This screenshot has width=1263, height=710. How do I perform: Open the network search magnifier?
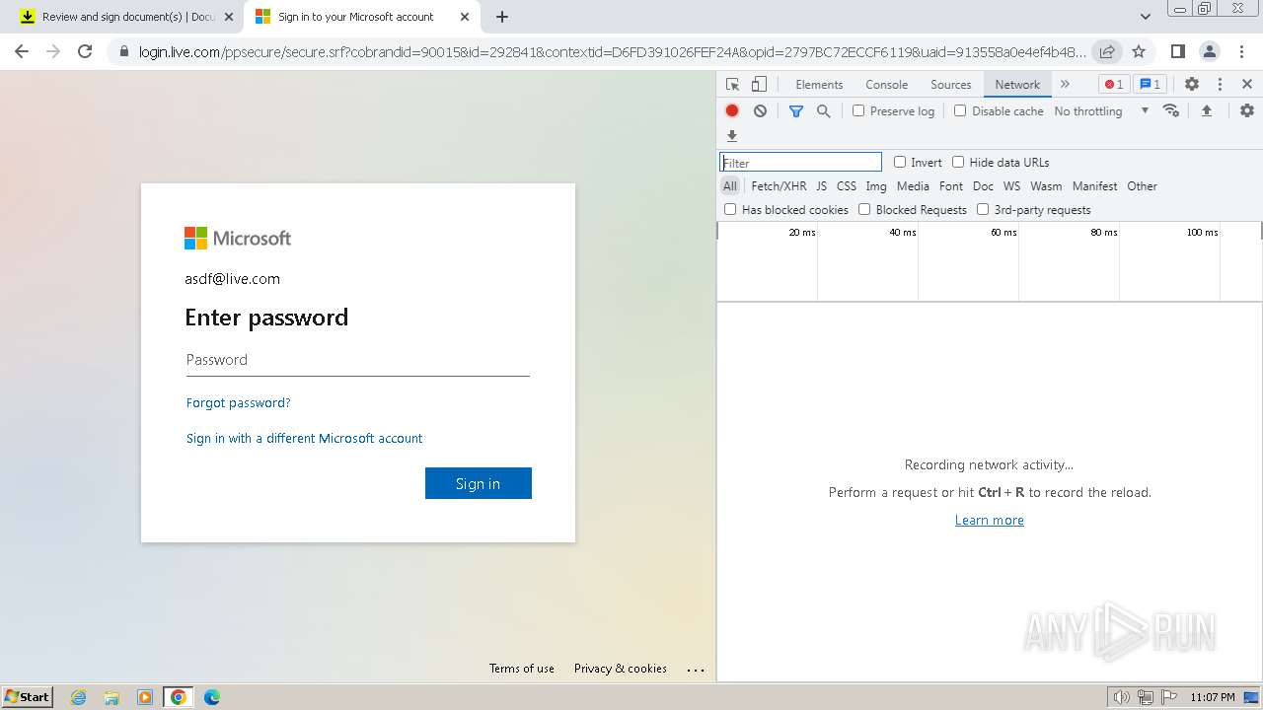point(824,111)
